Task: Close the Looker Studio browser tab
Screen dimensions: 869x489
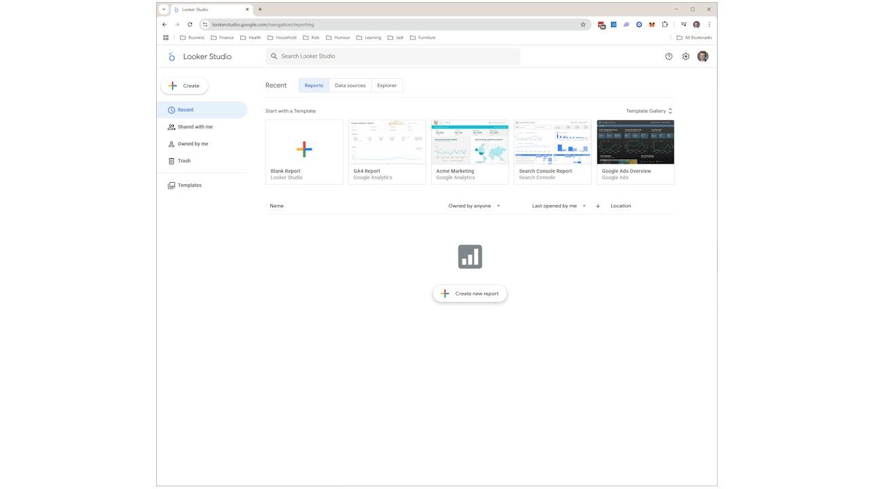Action: coord(247,10)
